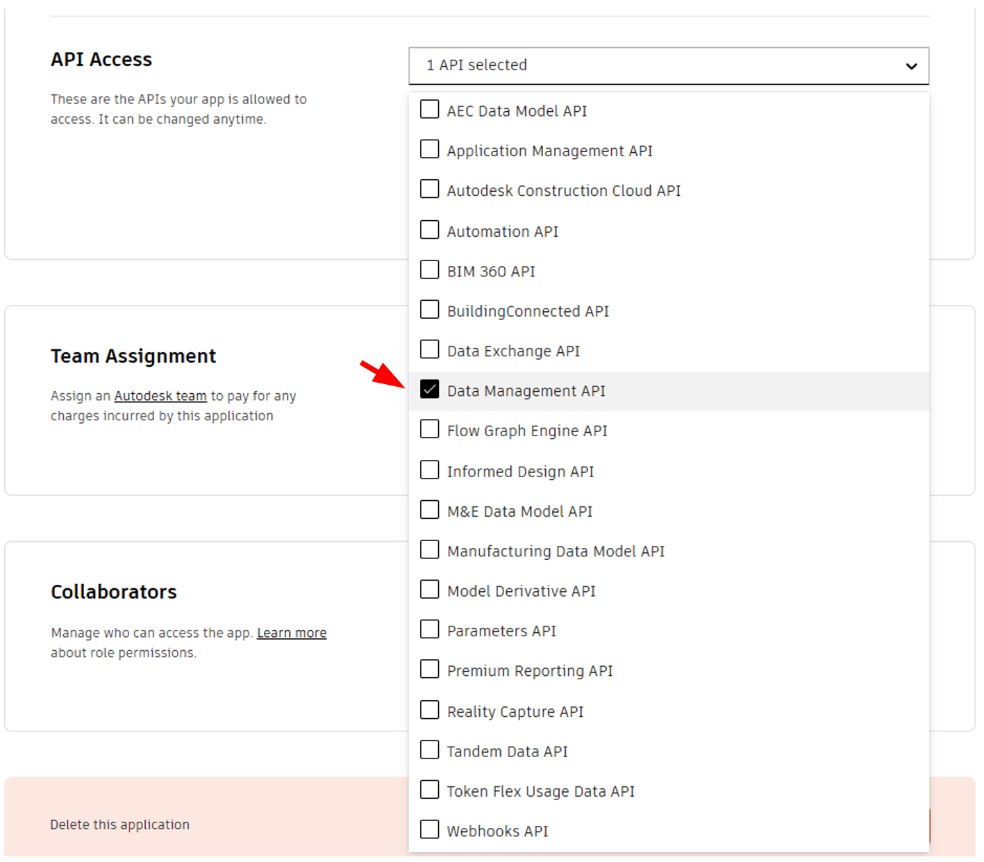Screen dimensions: 984x862
Task: Check the Application Management API box
Action: coord(430,149)
